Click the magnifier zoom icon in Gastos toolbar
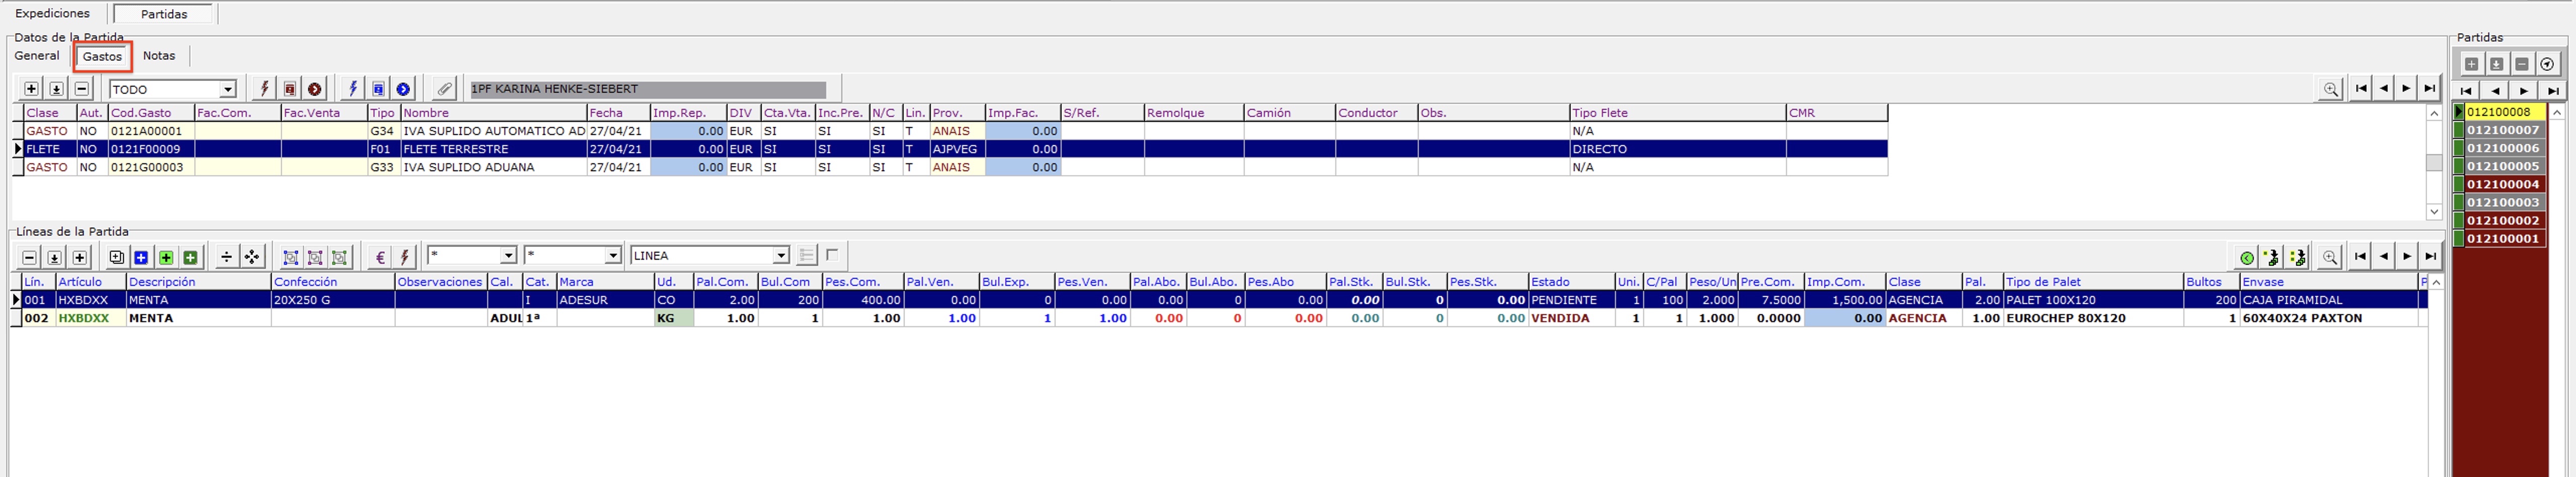 click(x=2331, y=89)
